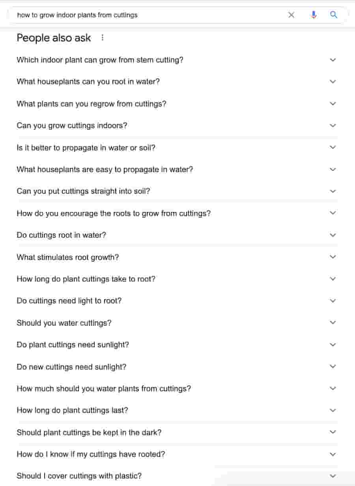Clear the search query with the X icon
Image resolution: width=355 pixels, height=486 pixels.
click(291, 15)
